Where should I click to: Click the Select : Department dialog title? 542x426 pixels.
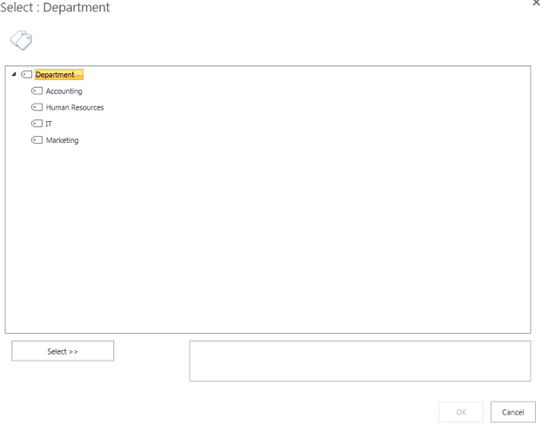55,7
